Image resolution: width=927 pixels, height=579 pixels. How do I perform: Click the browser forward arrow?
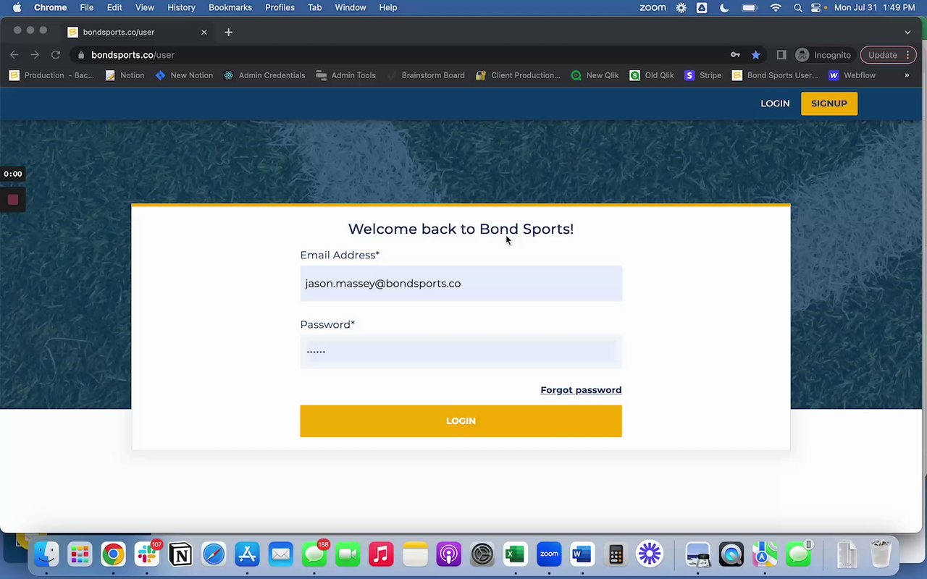35,55
